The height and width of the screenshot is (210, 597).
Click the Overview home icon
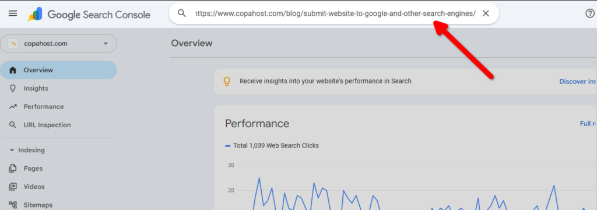click(13, 70)
